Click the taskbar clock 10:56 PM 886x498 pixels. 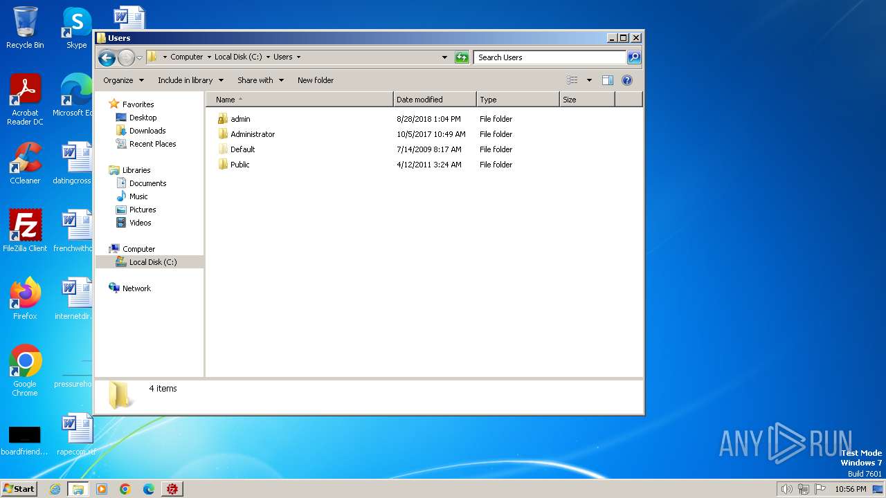pos(851,489)
